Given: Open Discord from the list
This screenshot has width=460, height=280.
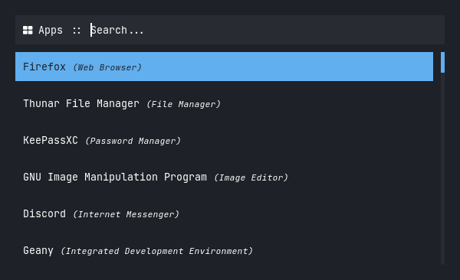Looking at the screenshot, I should [224, 213].
